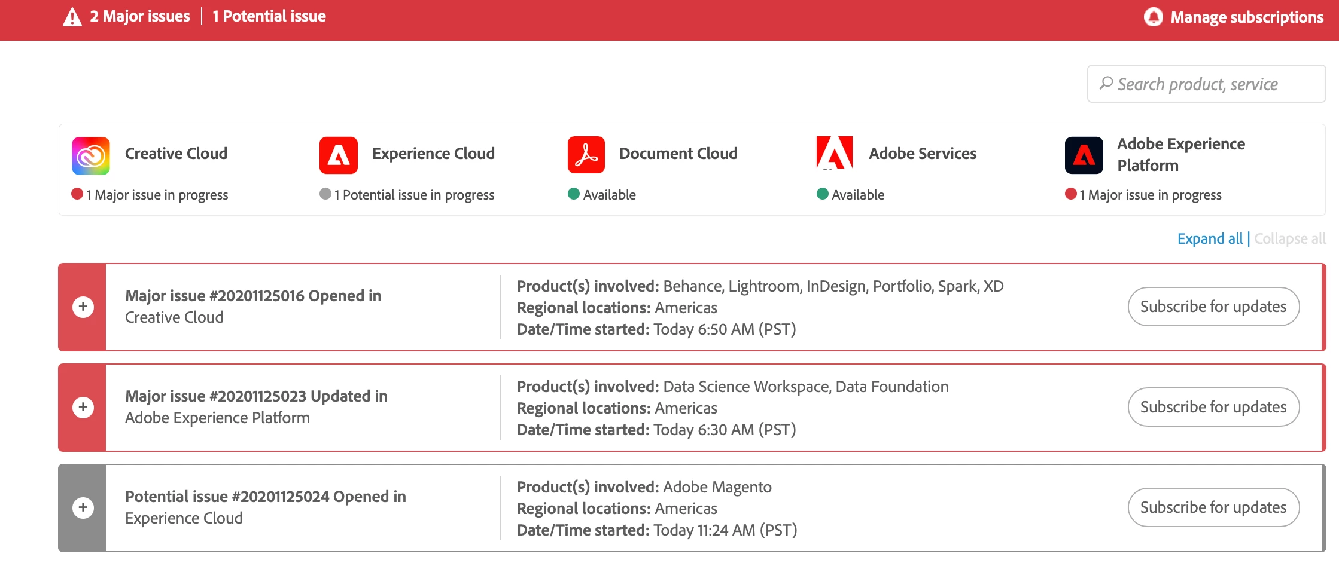Screen dimensions: 1339x563
Task: Click 'Available' under Document Cloud
Action: point(609,195)
